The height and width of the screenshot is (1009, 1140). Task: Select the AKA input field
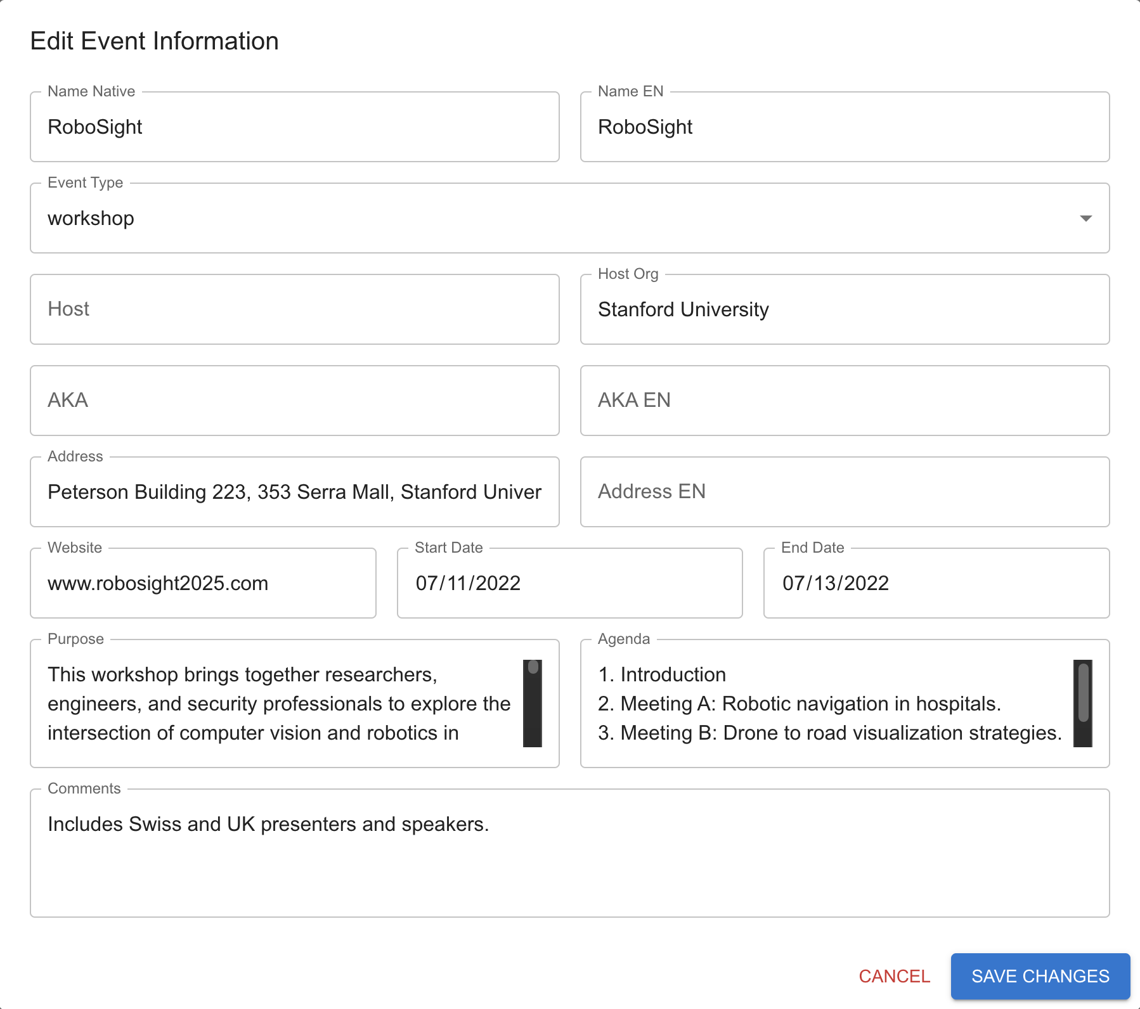tap(294, 401)
